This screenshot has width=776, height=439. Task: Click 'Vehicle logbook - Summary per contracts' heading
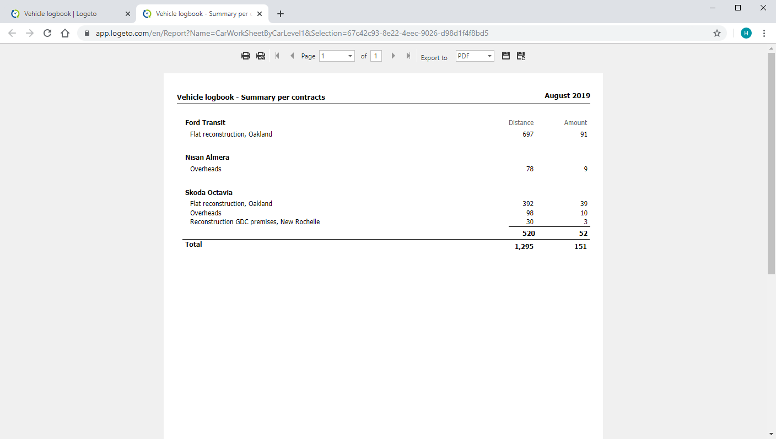point(251,97)
